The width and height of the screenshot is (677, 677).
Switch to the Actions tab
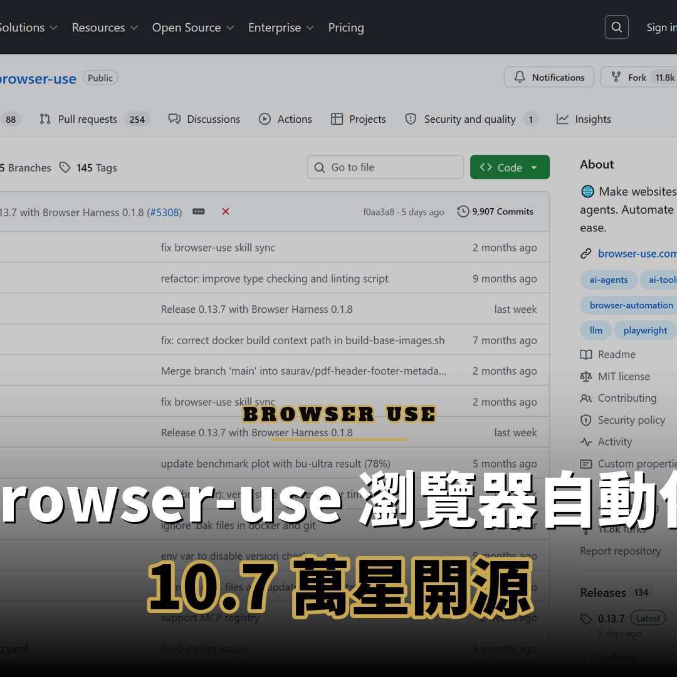pos(285,119)
